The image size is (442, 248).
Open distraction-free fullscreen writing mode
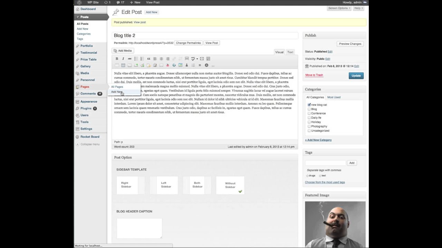point(202,59)
